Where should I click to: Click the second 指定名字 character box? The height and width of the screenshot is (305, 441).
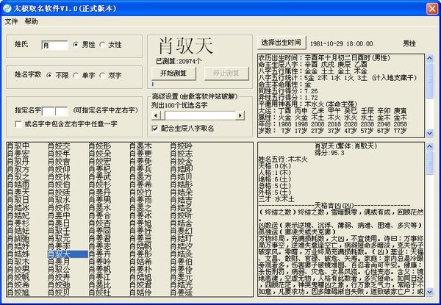pos(62,112)
